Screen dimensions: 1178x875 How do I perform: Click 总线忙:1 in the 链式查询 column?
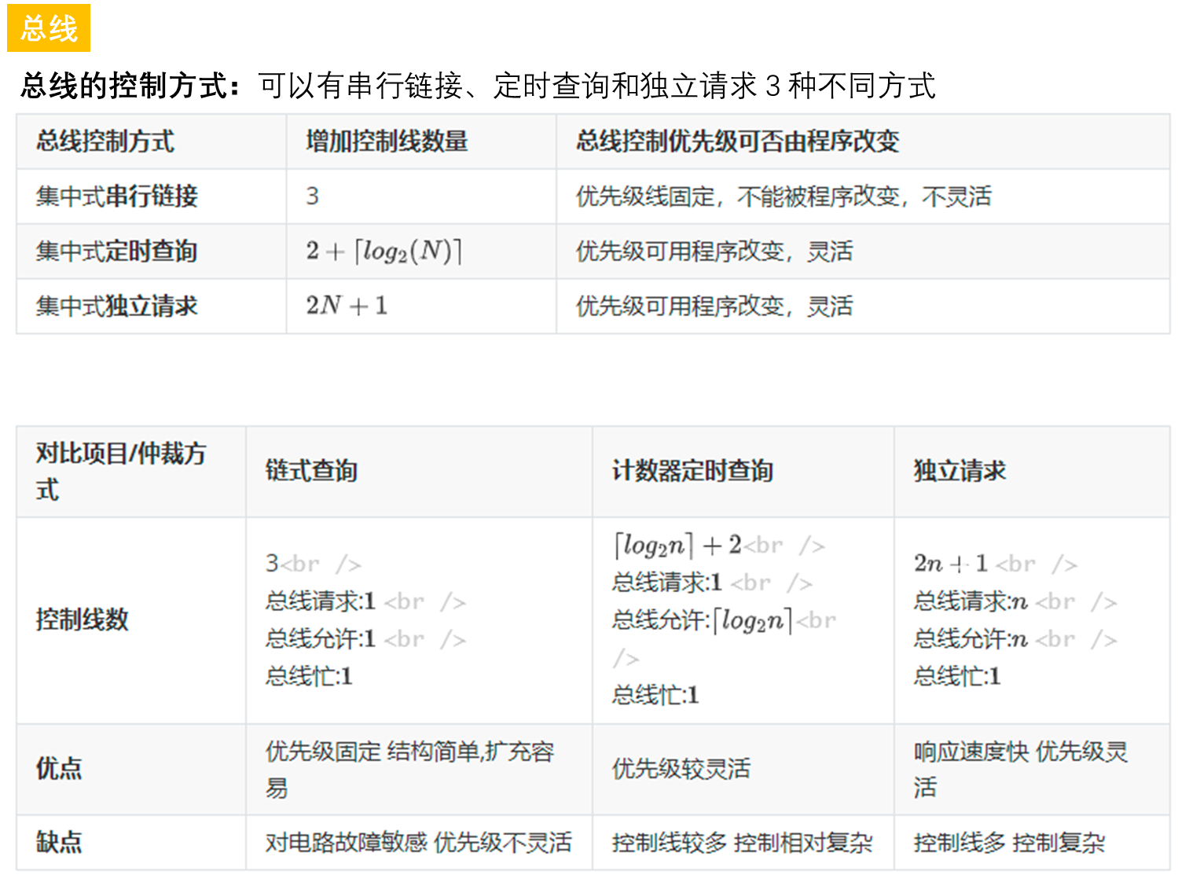[309, 676]
